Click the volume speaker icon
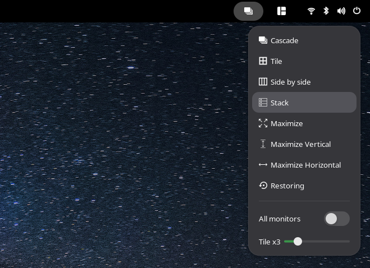This screenshot has width=370, height=268. pos(341,11)
